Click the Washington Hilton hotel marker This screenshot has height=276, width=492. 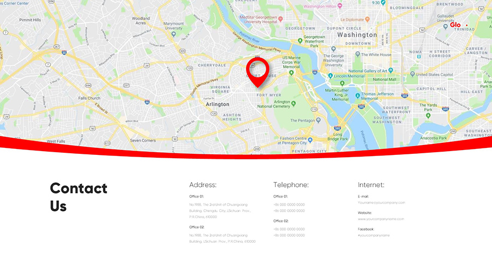point(340,6)
